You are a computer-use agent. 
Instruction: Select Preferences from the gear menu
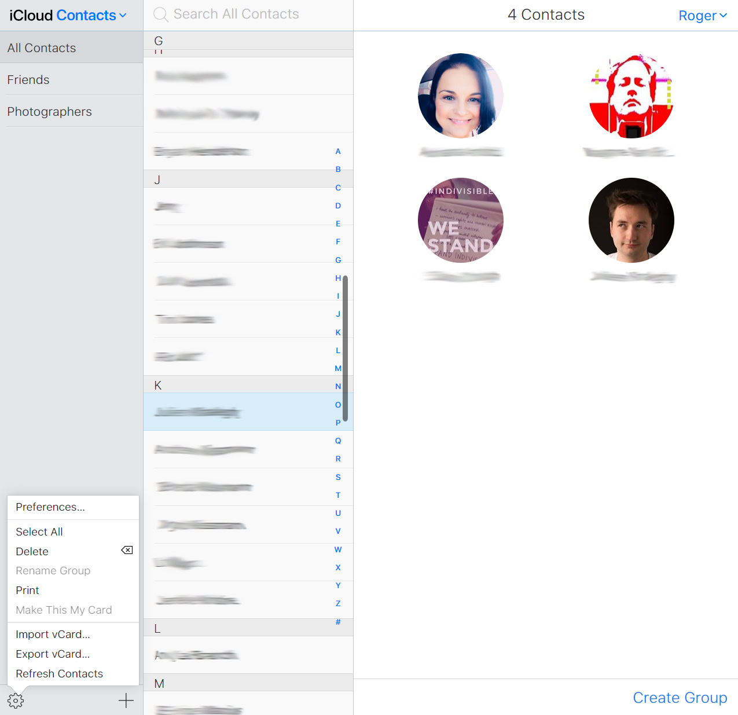click(x=50, y=507)
